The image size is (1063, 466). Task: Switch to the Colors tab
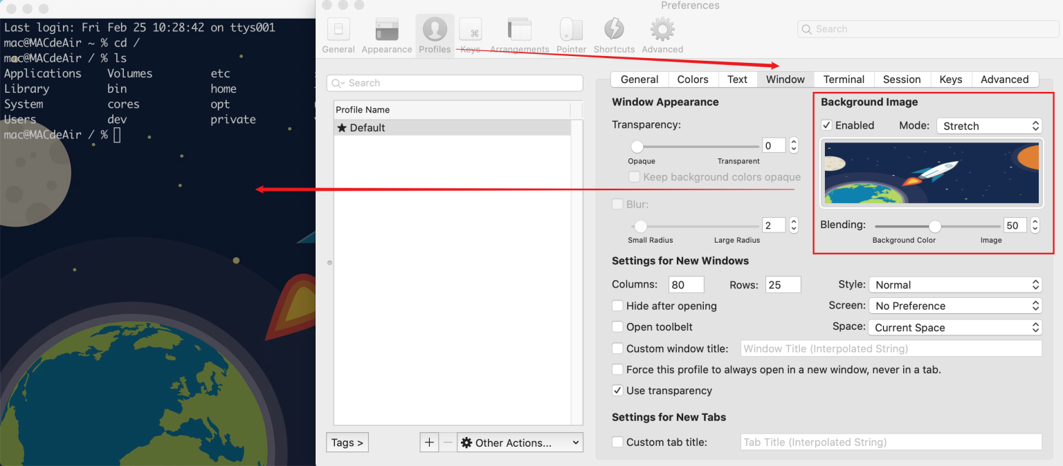click(x=692, y=79)
